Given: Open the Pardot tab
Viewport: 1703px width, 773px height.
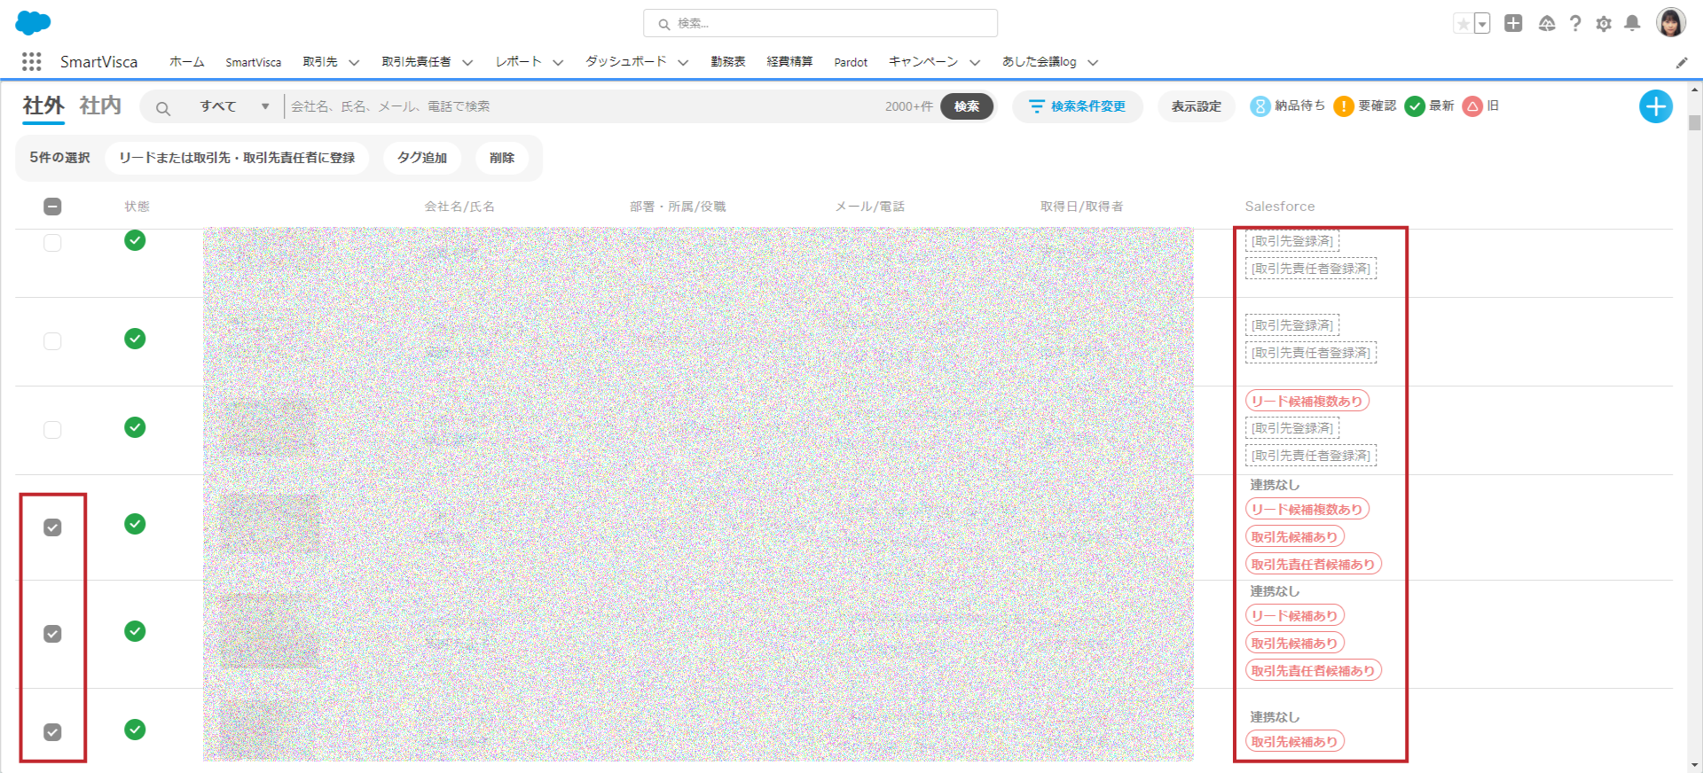Looking at the screenshot, I should coord(851,62).
